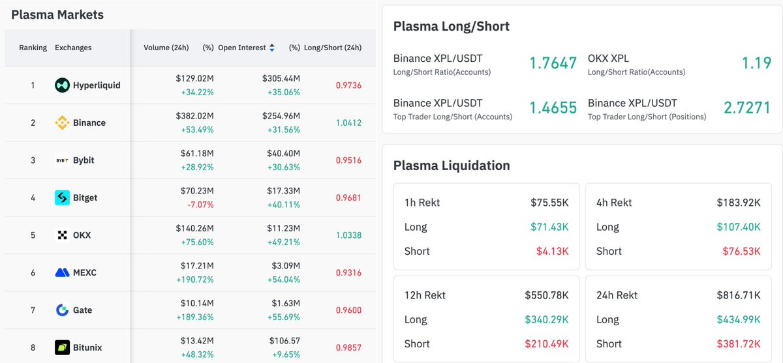Click the MEXC exchange logo icon
The height and width of the screenshot is (363, 783).
click(62, 272)
